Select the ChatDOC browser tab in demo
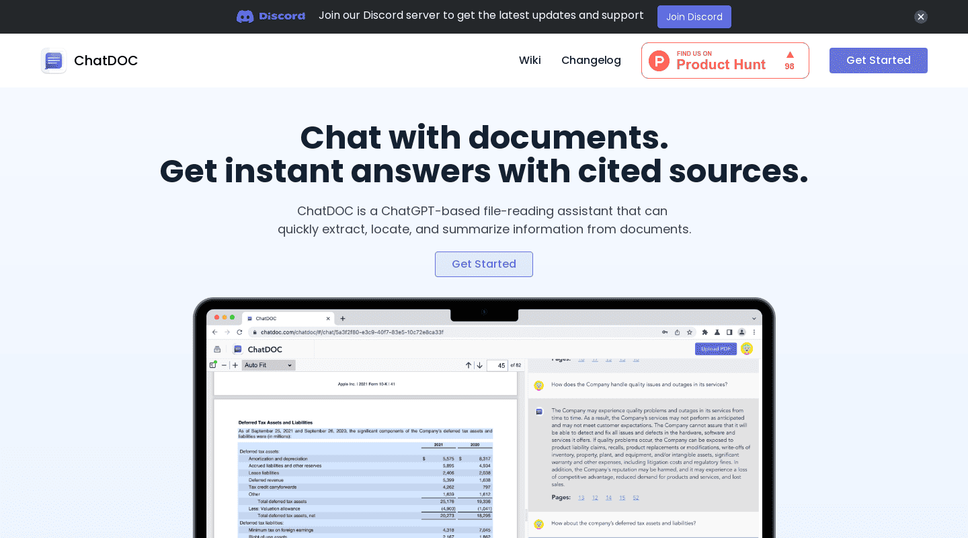The height and width of the screenshot is (538, 968). click(x=288, y=318)
